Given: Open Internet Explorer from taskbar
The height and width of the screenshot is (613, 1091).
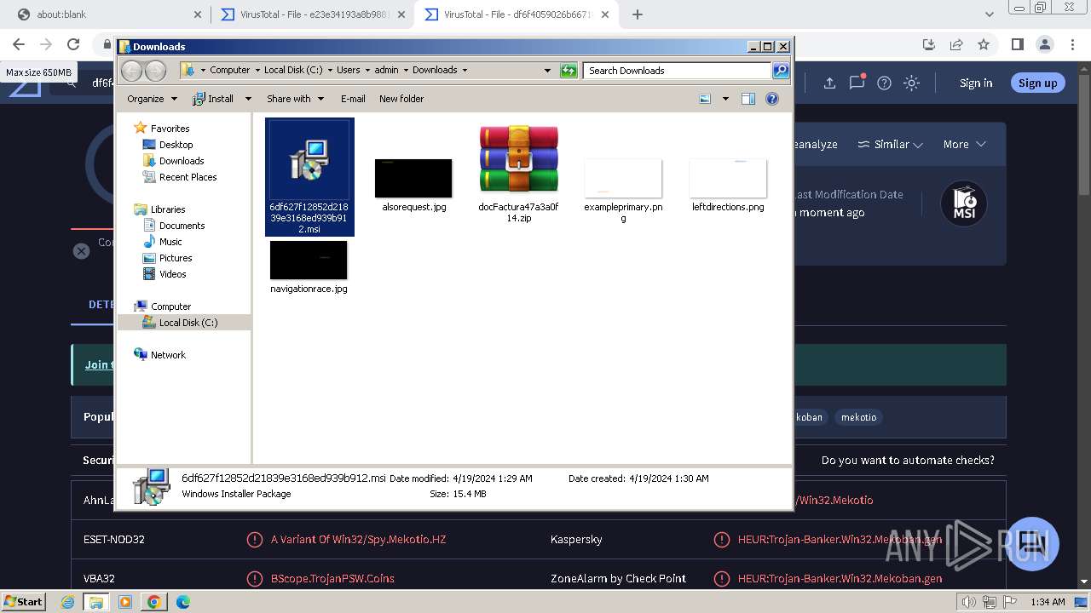Looking at the screenshot, I should coord(68,602).
